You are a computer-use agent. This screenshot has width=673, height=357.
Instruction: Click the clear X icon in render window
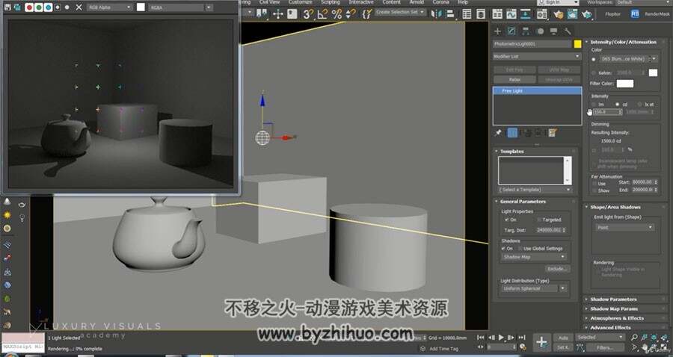(x=79, y=7)
